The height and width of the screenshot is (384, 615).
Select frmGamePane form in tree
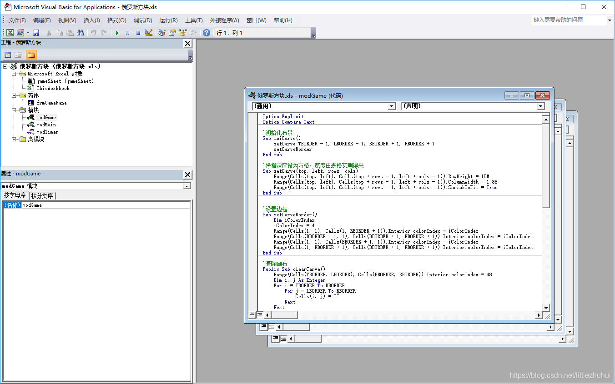coord(51,103)
